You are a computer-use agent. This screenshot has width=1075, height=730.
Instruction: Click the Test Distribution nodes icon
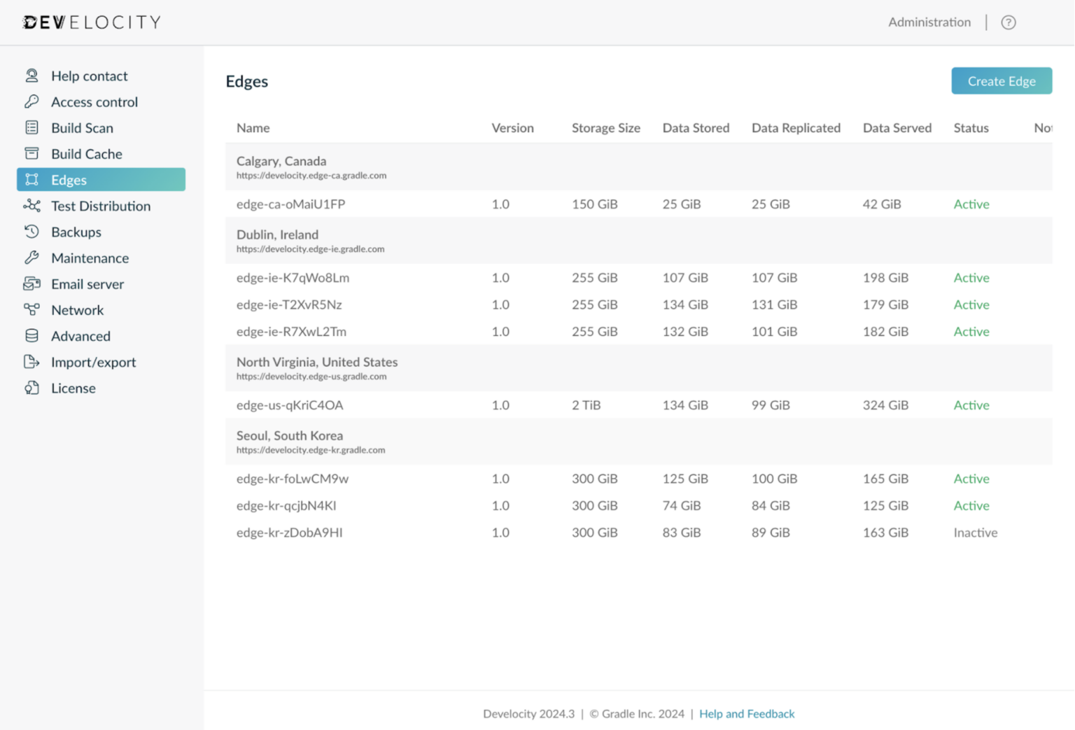(x=31, y=206)
